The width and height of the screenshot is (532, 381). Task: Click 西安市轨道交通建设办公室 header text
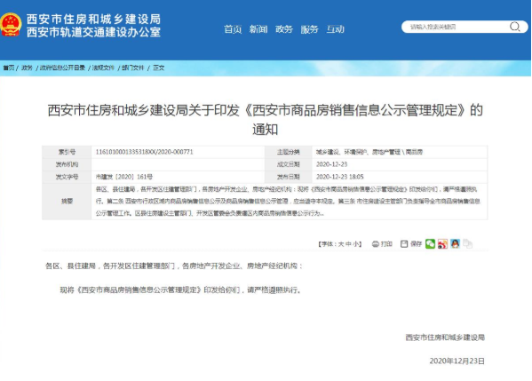click(x=93, y=32)
